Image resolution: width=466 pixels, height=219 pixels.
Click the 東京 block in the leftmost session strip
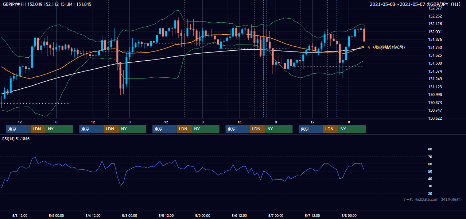click(x=18, y=129)
